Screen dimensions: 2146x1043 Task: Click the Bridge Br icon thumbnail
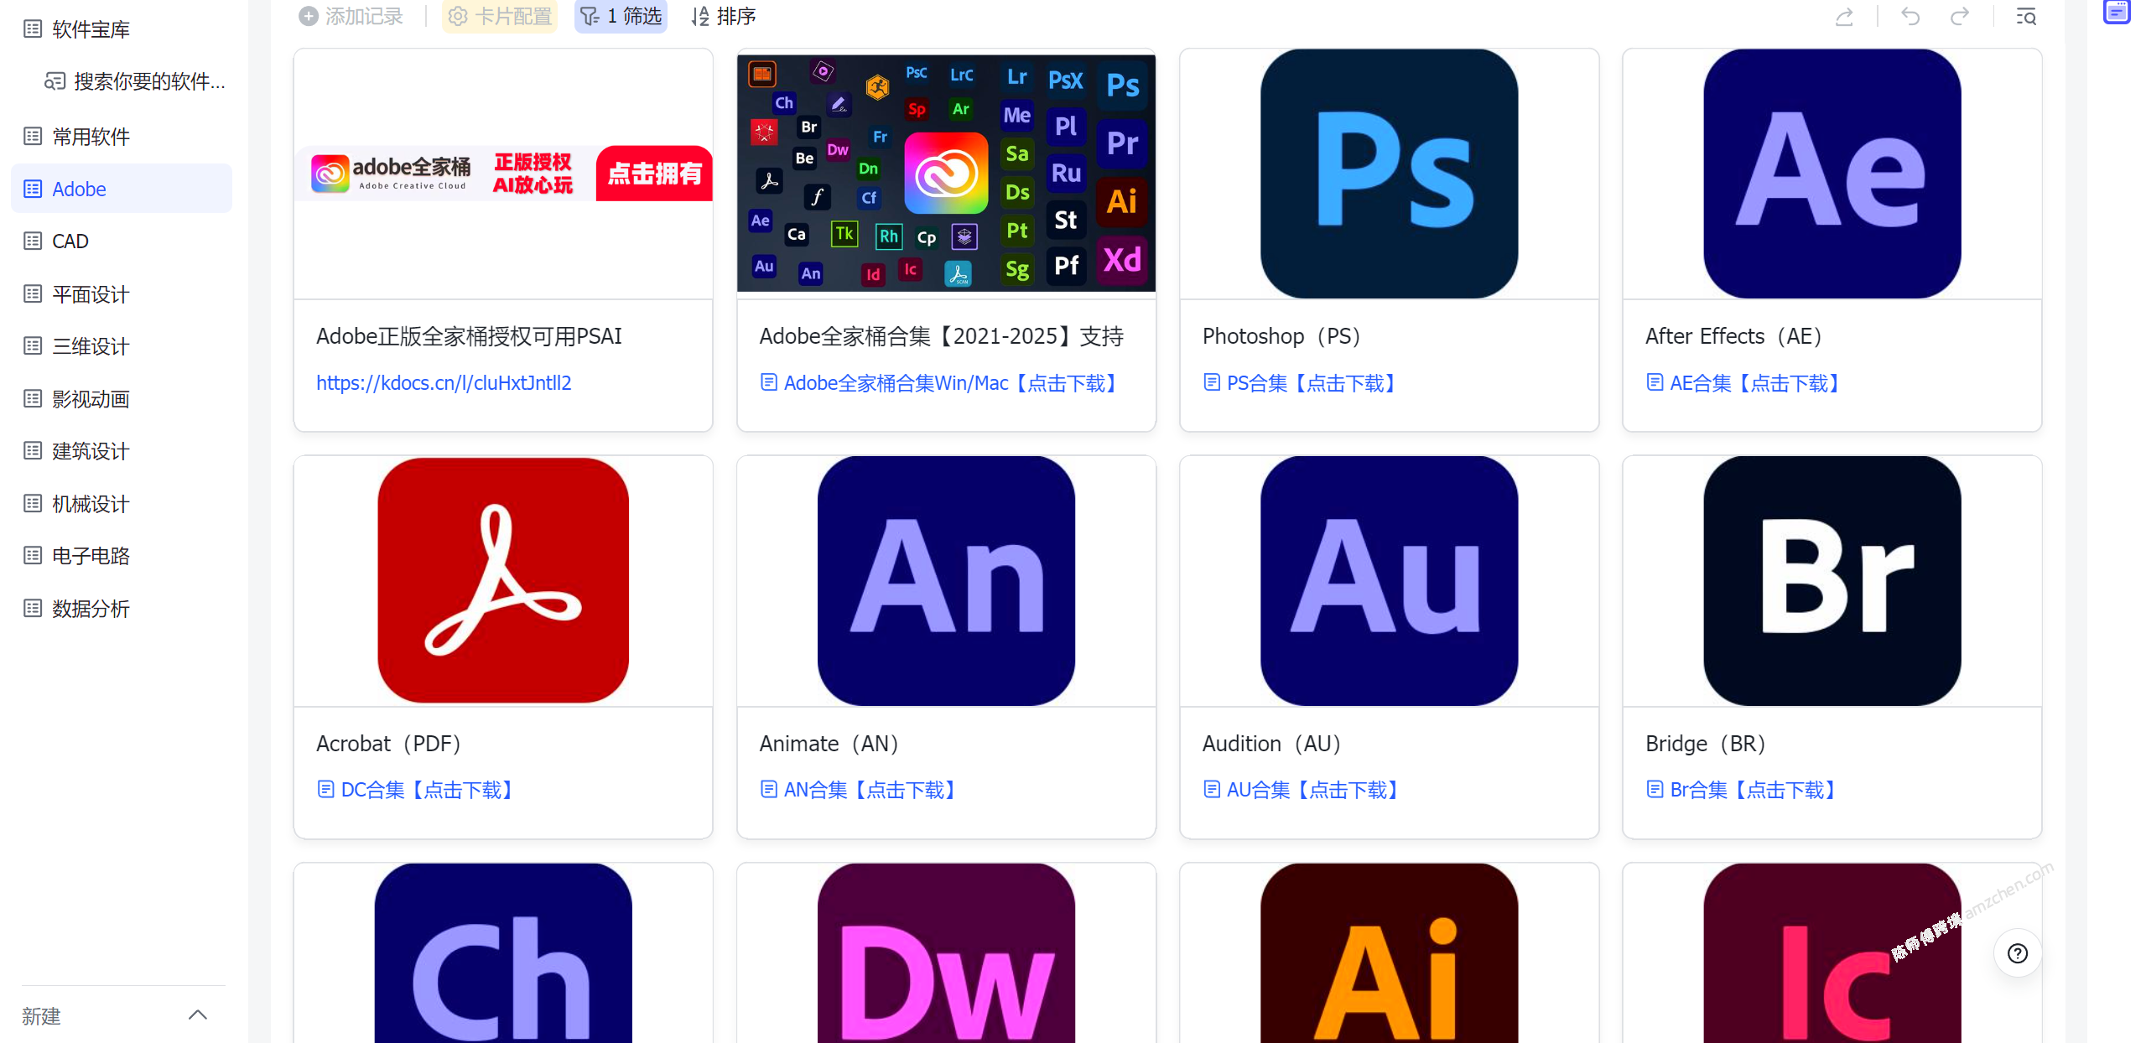tap(1832, 580)
